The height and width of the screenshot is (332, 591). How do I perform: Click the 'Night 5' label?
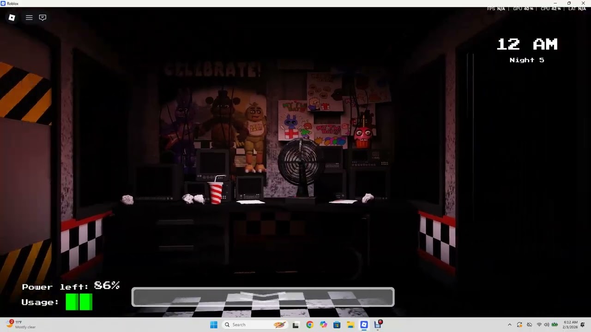527,60
